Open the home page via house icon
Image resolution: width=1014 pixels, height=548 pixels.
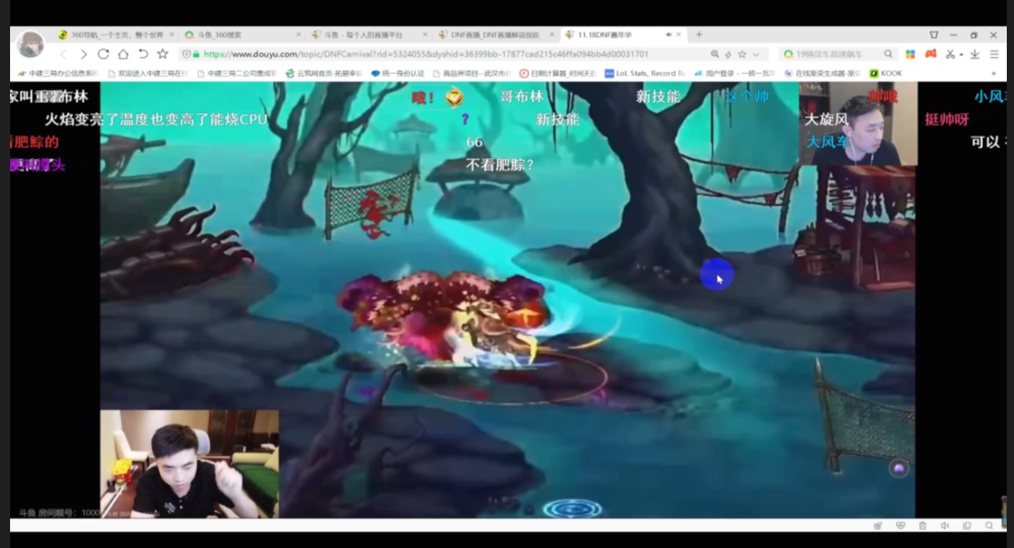coord(123,54)
